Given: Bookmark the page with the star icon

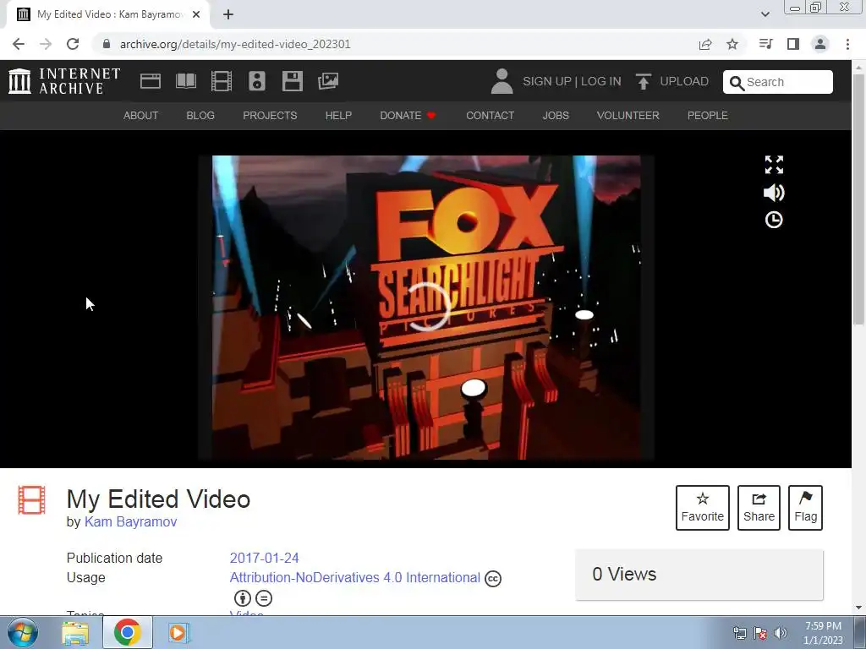Looking at the screenshot, I should tap(732, 44).
